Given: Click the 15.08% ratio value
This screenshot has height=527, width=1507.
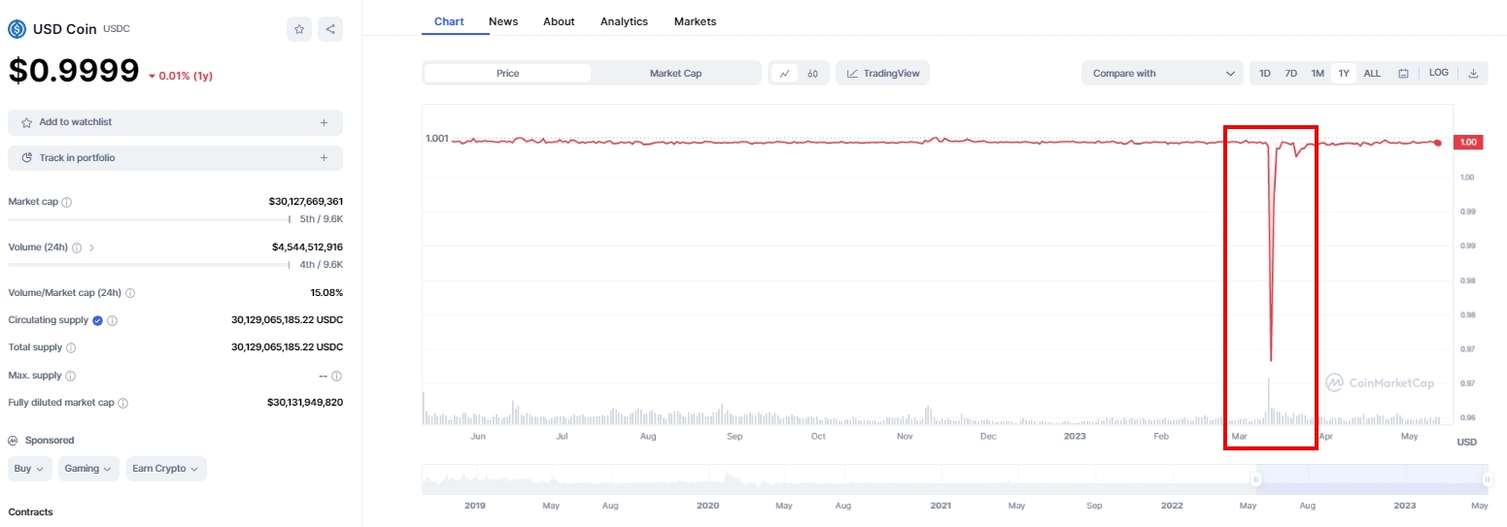Looking at the screenshot, I should click(326, 292).
